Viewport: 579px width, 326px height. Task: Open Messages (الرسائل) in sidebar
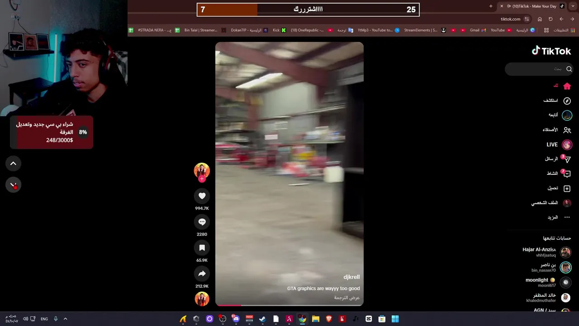point(558,159)
